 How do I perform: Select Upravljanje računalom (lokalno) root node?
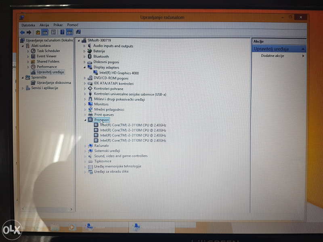click(x=49, y=40)
